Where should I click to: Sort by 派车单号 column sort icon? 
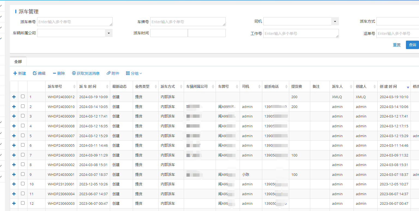coord(74,87)
